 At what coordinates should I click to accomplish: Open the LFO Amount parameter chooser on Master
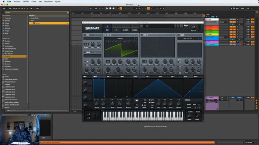[x=212, y=102]
